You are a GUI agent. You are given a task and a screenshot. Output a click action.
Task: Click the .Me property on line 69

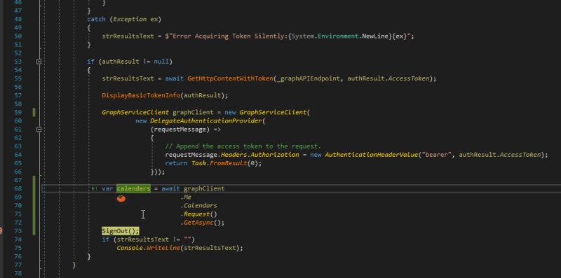coord(186,197)
